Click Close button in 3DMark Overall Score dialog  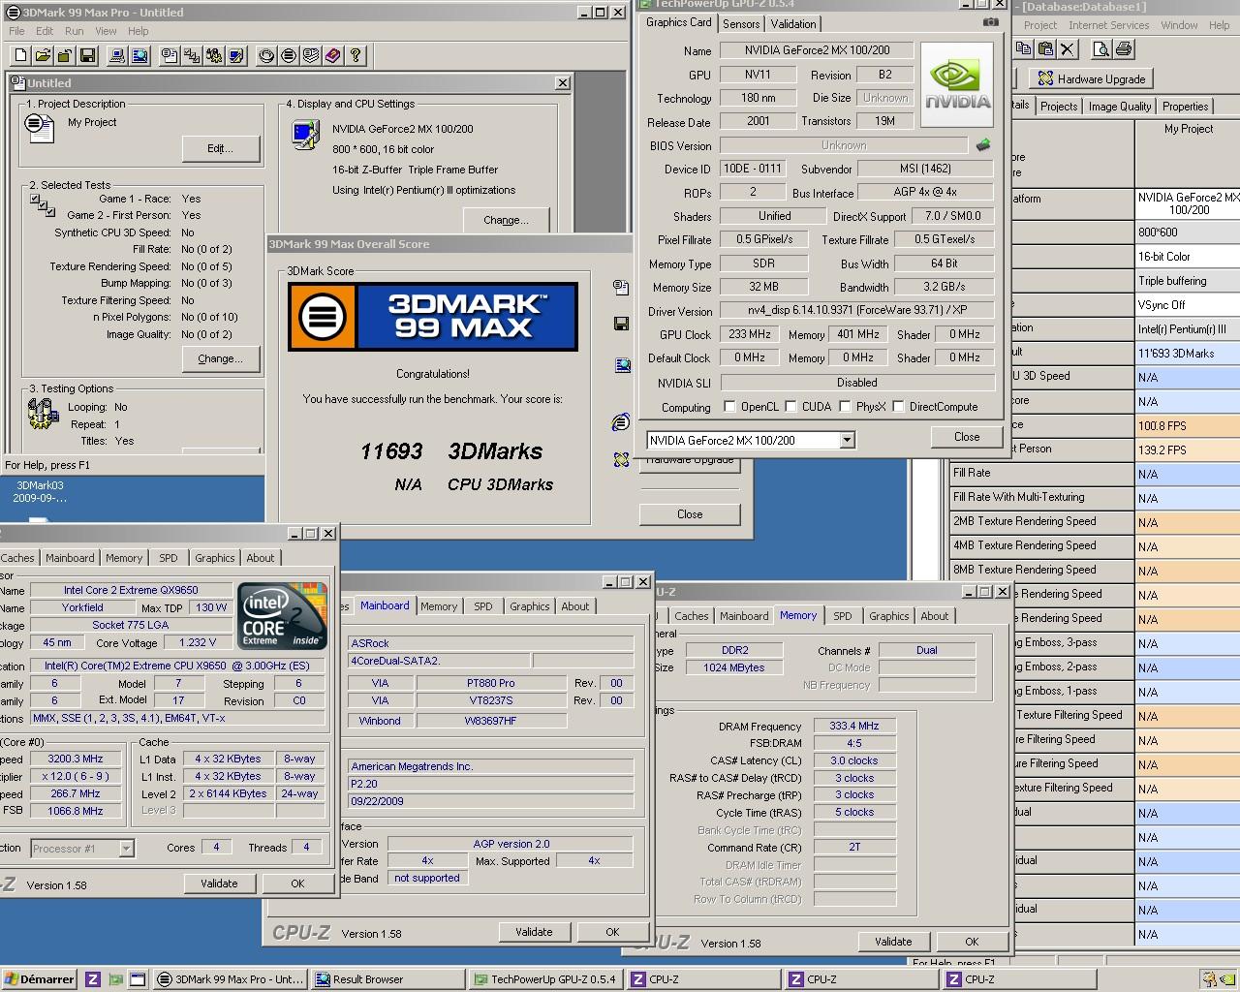tap(690, 514)
